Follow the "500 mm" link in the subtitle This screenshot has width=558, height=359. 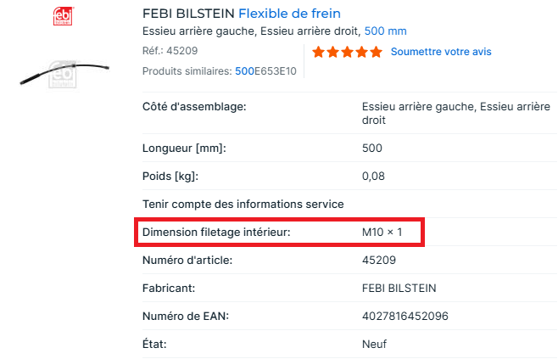point(385,31)
